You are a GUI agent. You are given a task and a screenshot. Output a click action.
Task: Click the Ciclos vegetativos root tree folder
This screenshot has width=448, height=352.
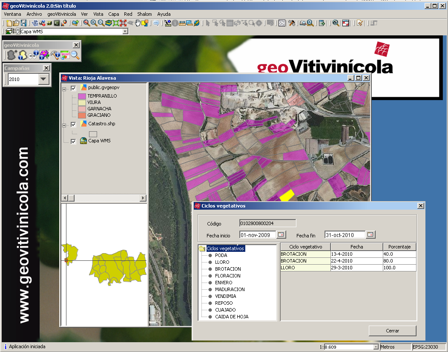tap(222, 248)
